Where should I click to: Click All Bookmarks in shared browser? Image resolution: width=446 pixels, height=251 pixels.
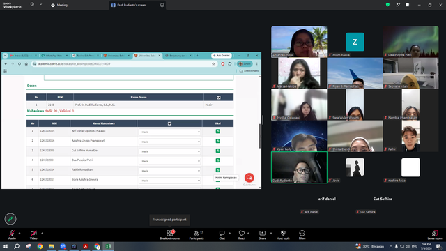[249, 70]
